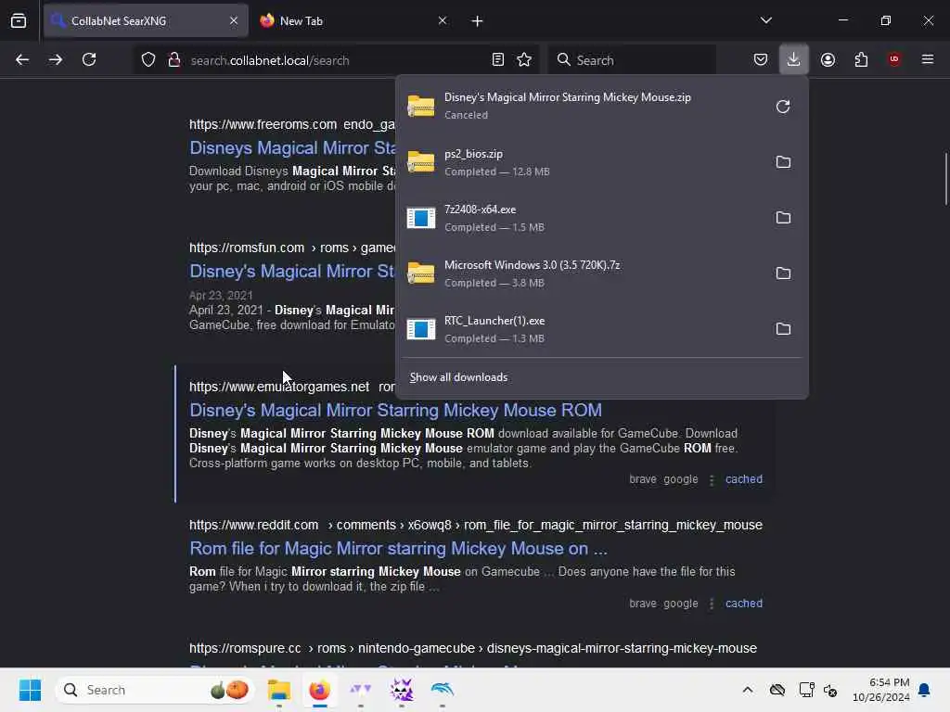Open the Extensions puzzle icon
This screenshot has width=950, height=712.
pos(861,59)
